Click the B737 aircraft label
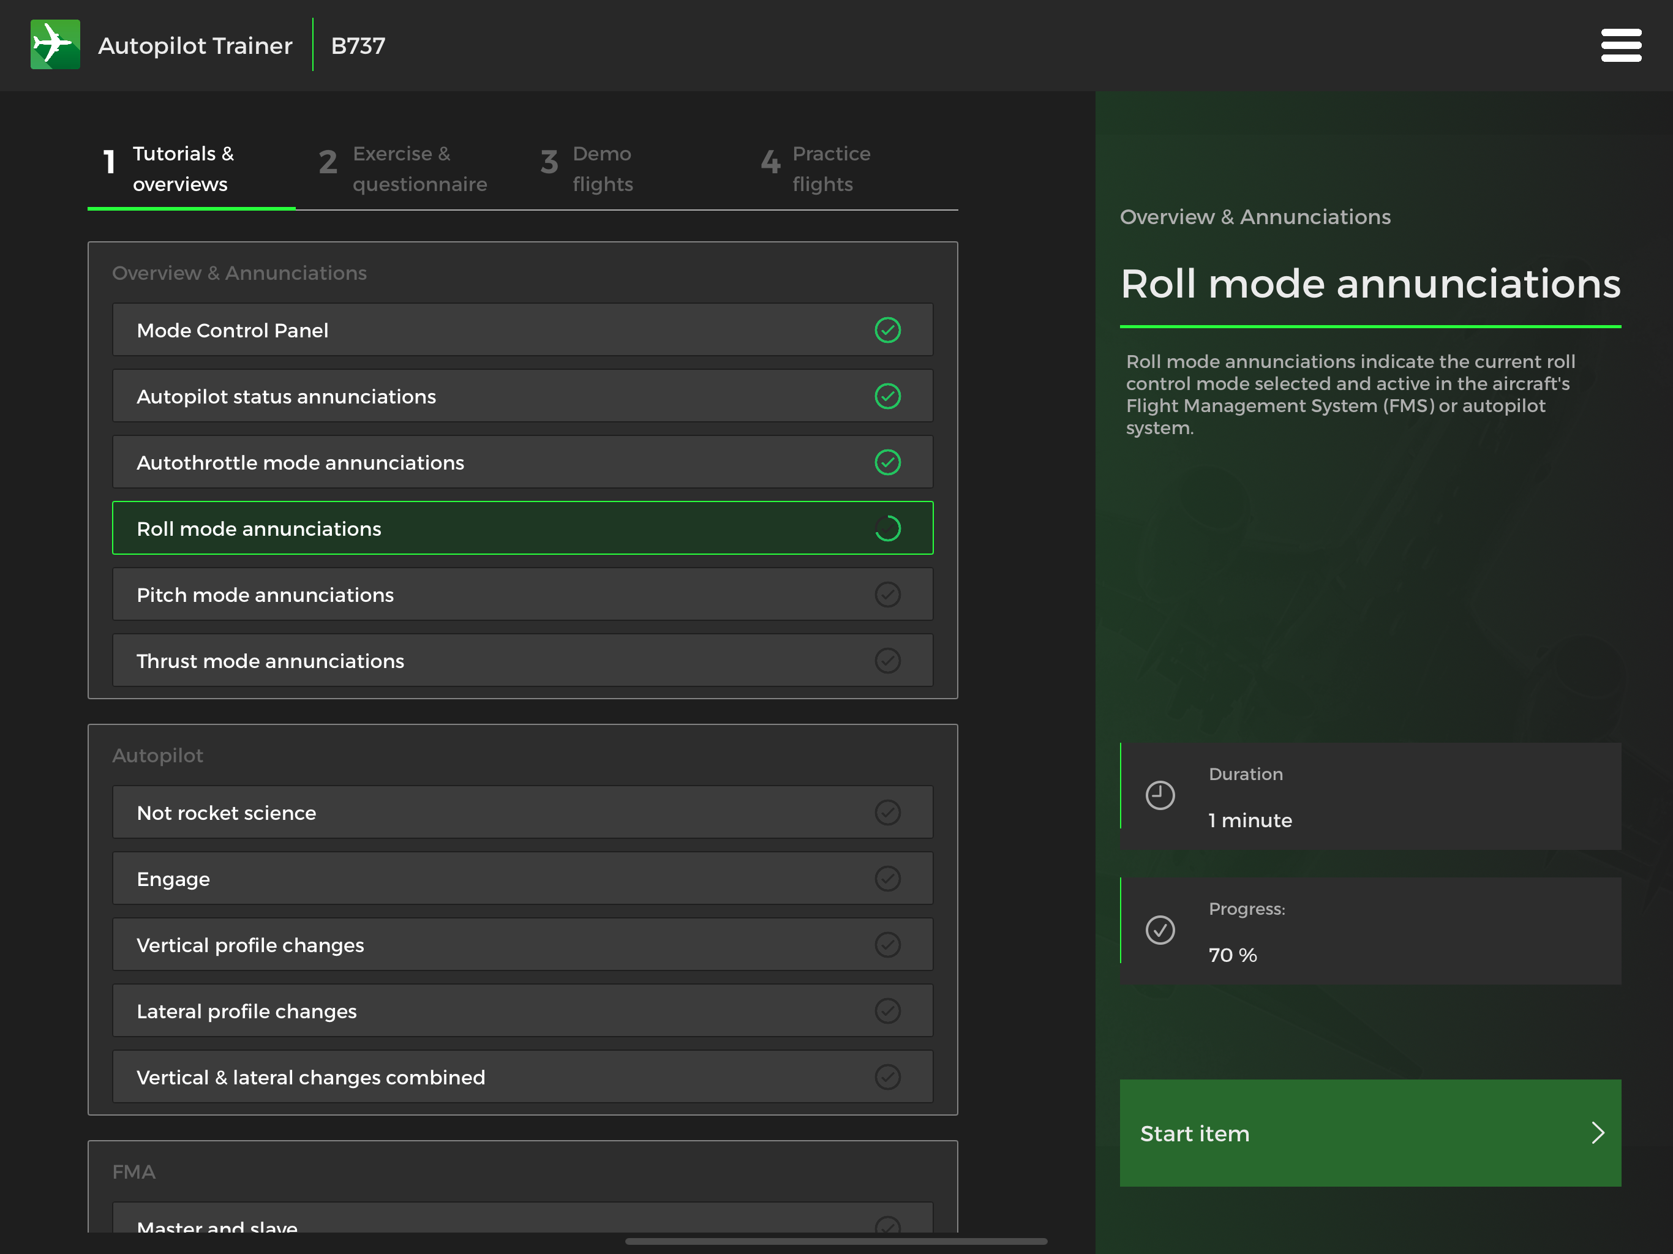 coord(358,45)
